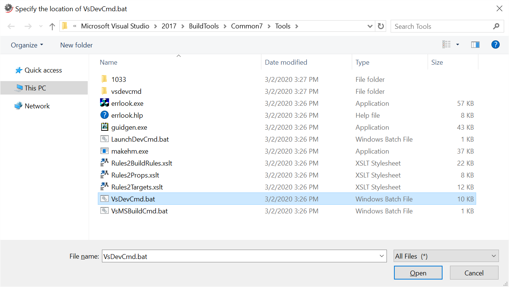Click the guidgen.exe file name
The height and width of the screenshot is (287, 509).
[129, 127]
